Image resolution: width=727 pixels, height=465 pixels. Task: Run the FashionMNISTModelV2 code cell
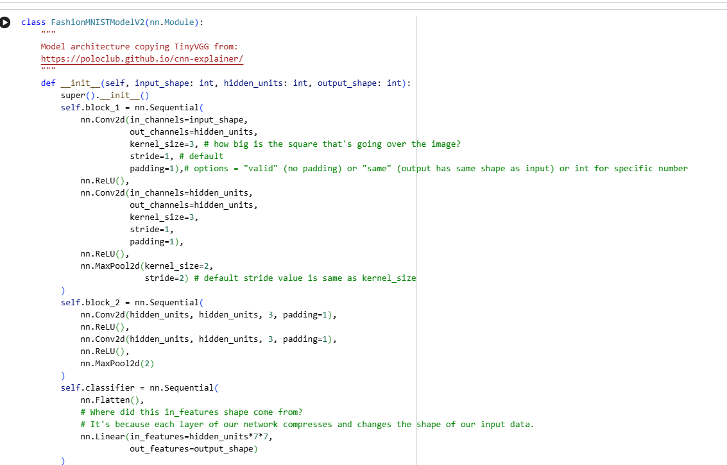[6, 22]
